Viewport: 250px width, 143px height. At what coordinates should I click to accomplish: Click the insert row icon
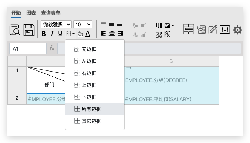pos(135,25)
